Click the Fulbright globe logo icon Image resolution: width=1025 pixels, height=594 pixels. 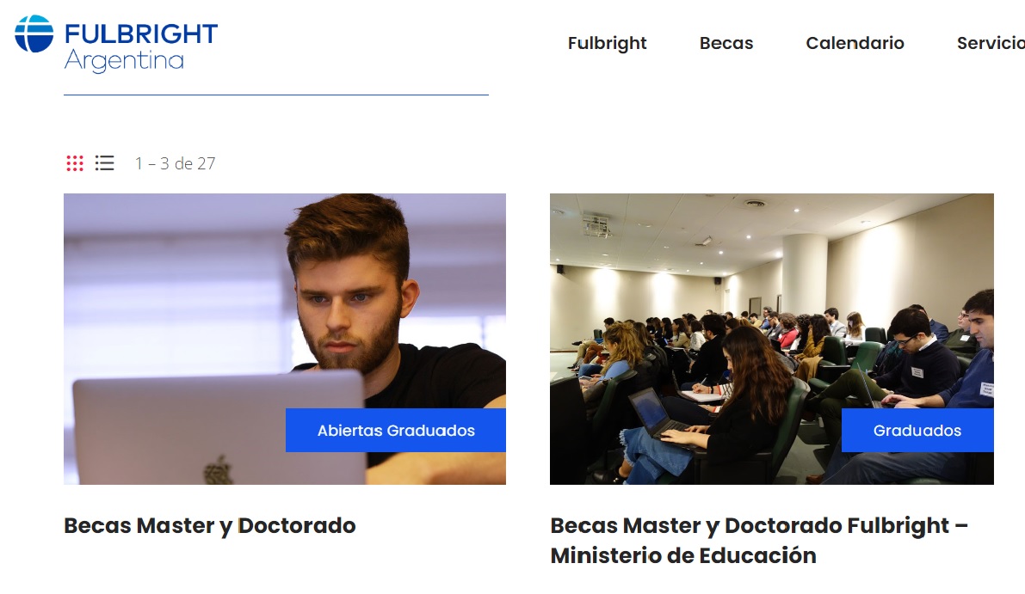[x=34, y=34]
